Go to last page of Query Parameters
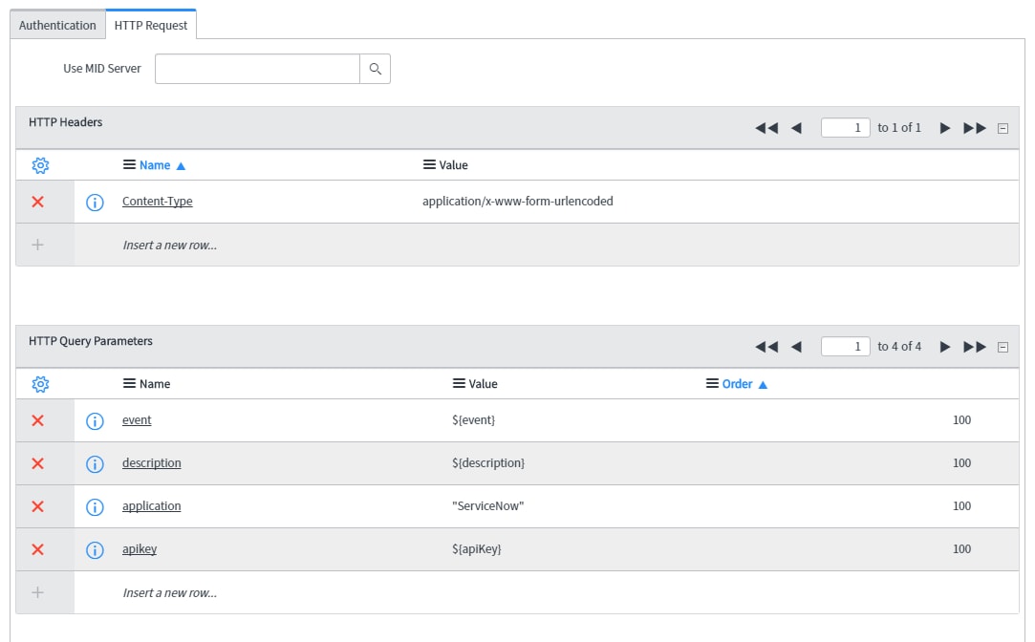 [x=975, y=347]
